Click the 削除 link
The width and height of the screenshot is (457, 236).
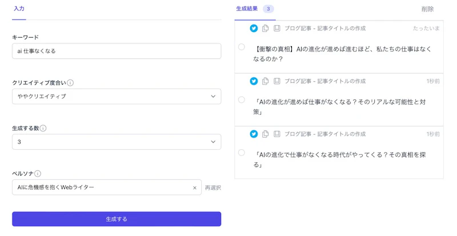(427, 9)
